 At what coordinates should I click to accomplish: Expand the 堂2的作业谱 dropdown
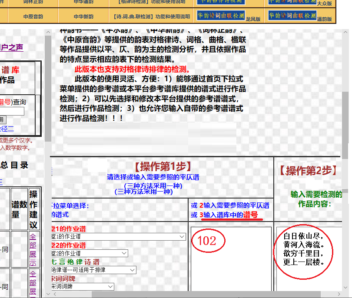[x=89, y=253]
